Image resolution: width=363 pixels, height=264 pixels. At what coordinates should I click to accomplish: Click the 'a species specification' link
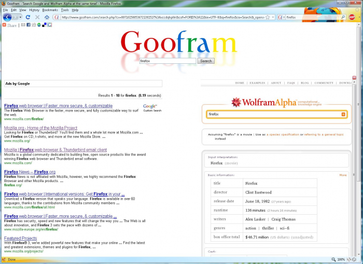tap(283, 134)
